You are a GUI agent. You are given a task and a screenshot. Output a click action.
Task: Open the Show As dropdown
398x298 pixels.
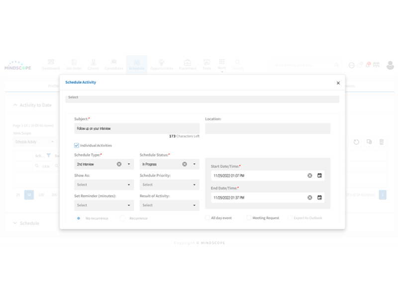(103, 184)
